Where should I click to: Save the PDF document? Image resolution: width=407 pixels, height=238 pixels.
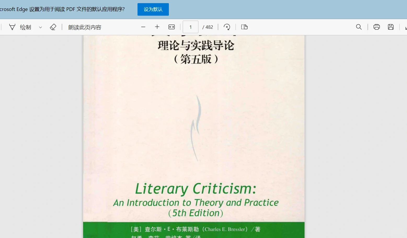(391, 27)
